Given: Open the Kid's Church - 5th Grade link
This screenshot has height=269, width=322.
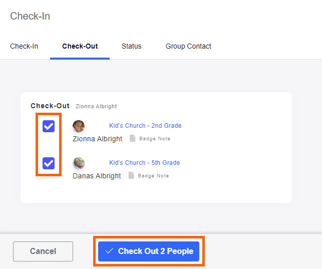Looking at the screenshot, I should click(144, 163).
